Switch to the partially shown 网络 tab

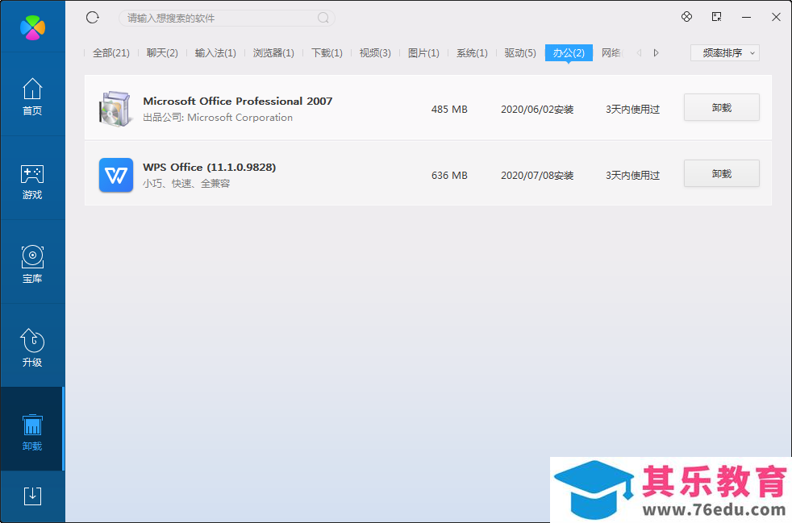(612, 53)
